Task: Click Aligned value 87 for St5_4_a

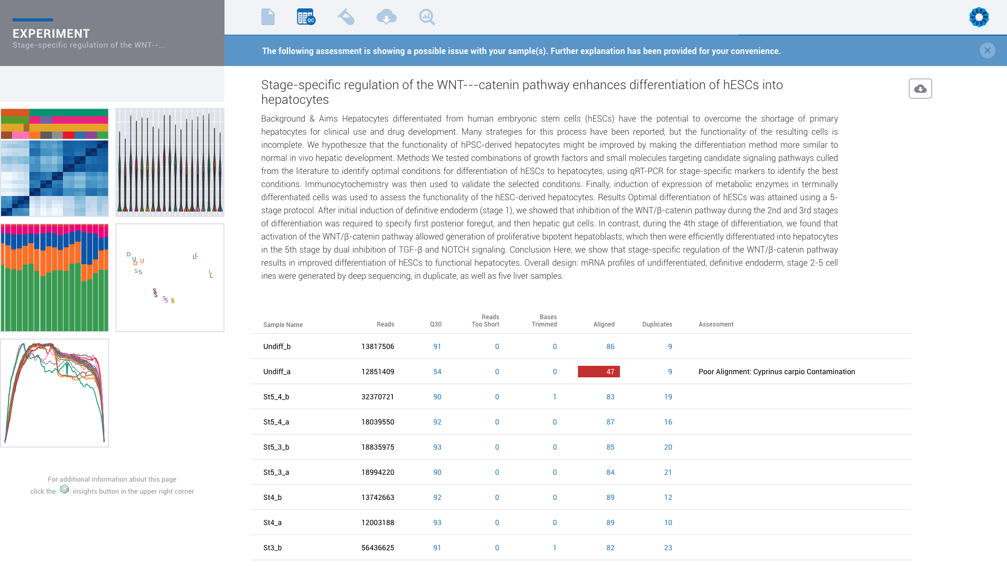Action: [610, 422]
